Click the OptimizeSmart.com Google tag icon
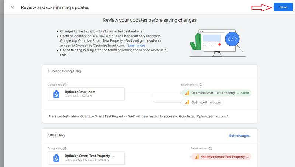Screen dimensions: 295x167 pos(56,94)
